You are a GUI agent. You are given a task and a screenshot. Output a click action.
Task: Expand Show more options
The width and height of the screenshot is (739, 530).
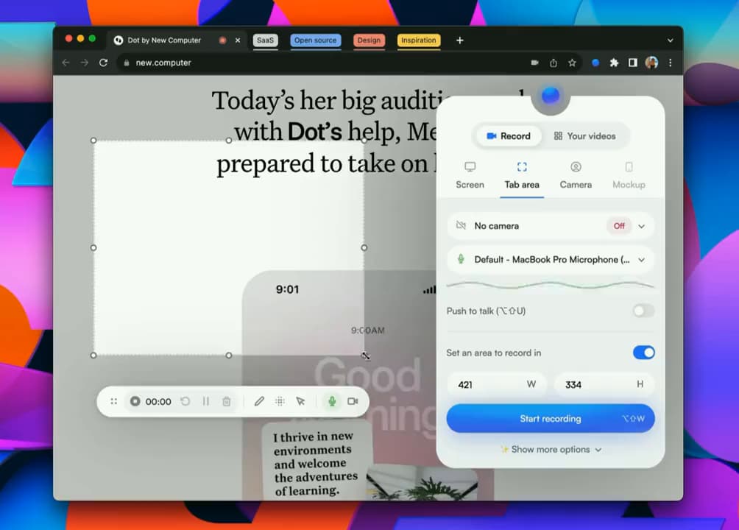pyautogui.click(x=551, y=449)
